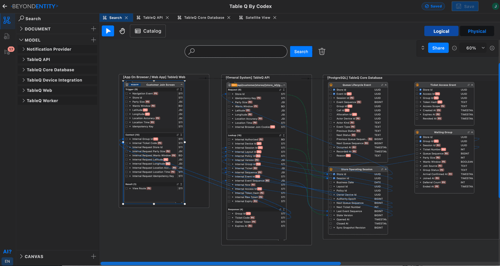Click swap icon on Waiting Group header
Viewport: 500px width, 266px height.
[x=469, y=132]
